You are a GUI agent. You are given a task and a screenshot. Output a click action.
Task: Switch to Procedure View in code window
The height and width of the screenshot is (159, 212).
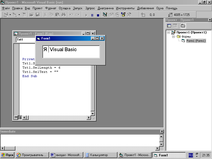pyautogui.click(x=16, y=117)
